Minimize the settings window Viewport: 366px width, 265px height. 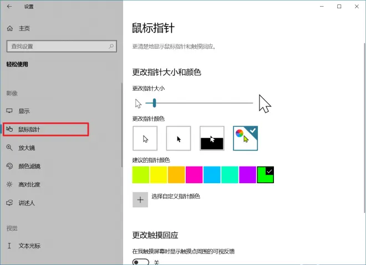(x=322, y=7)
